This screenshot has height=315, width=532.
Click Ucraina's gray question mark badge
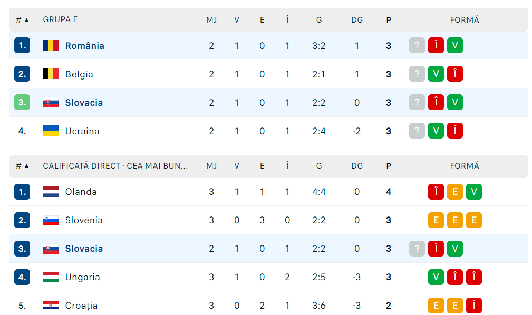[417, 131]
